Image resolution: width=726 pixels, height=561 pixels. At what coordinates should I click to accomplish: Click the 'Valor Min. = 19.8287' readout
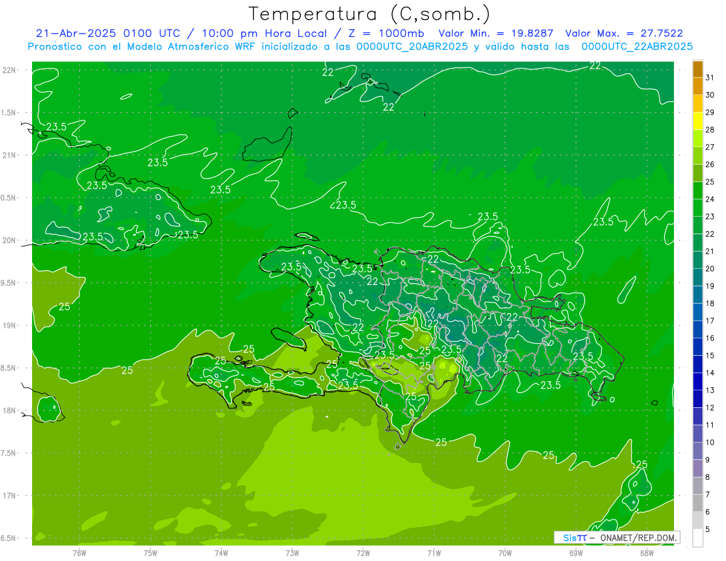(497, 33)
